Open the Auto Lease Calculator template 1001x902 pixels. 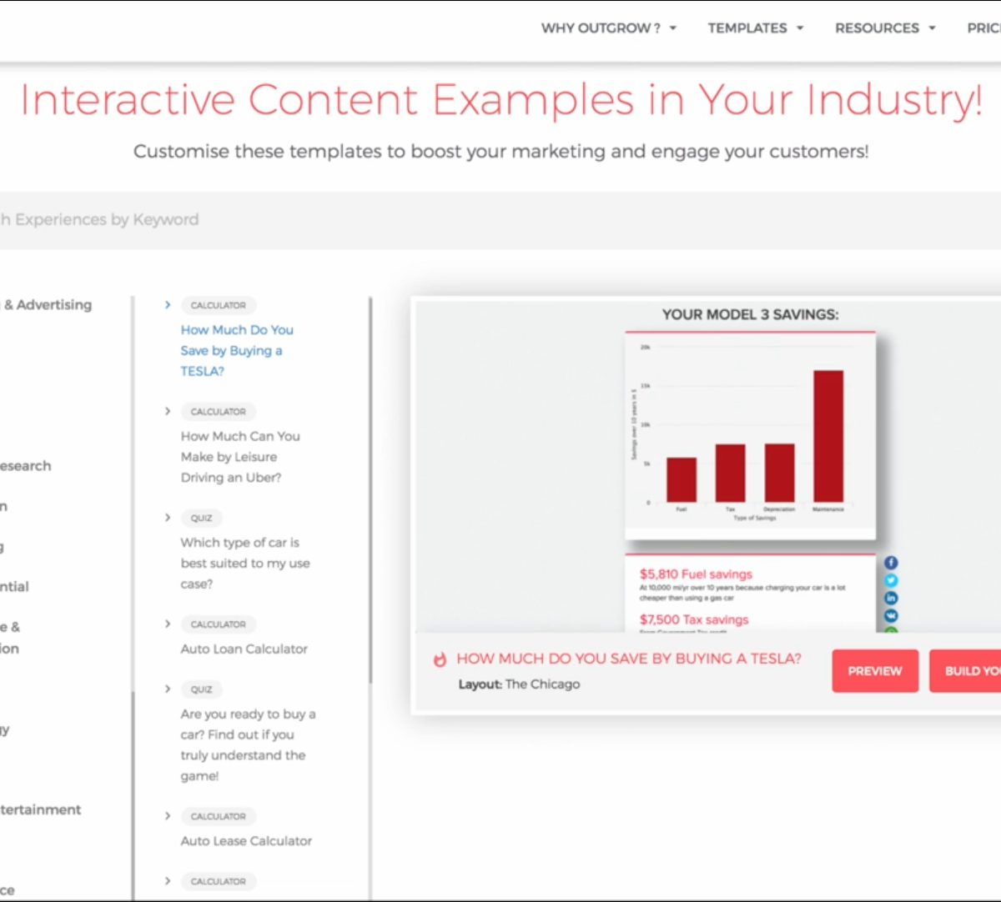coord(246,840)
